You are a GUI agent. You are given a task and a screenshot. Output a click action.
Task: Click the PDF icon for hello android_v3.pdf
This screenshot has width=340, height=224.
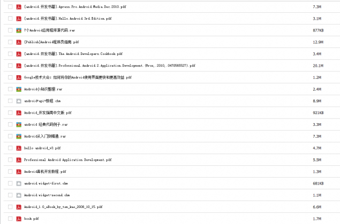(x=19, y=148)
